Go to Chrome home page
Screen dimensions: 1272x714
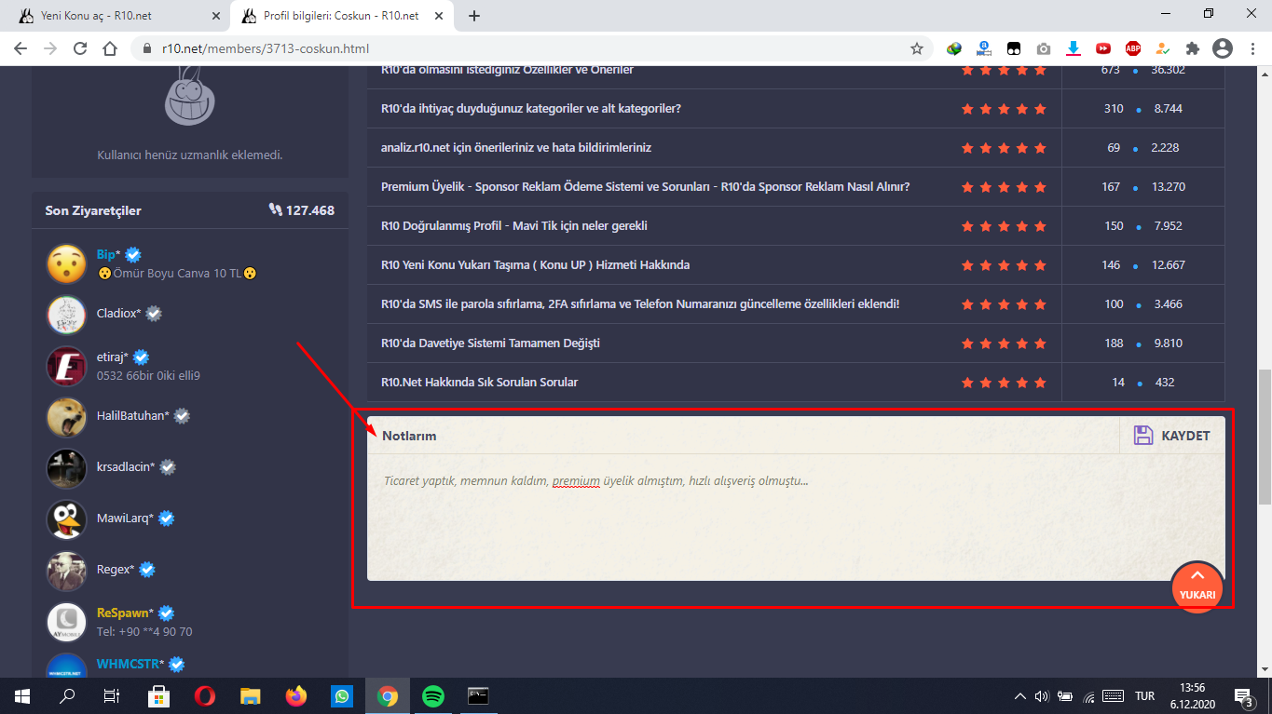(x=110, y=48)
